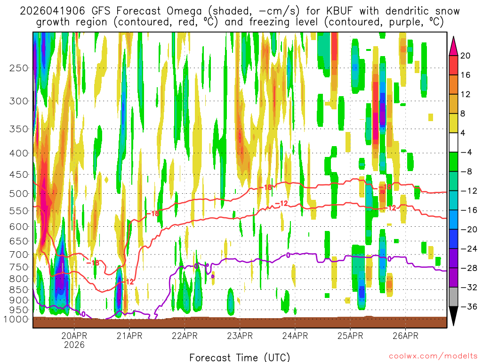This screenshot has height=362, width=482.
Task: Click the 20APR 2026 time axis label
Action: tap(74, 340)
